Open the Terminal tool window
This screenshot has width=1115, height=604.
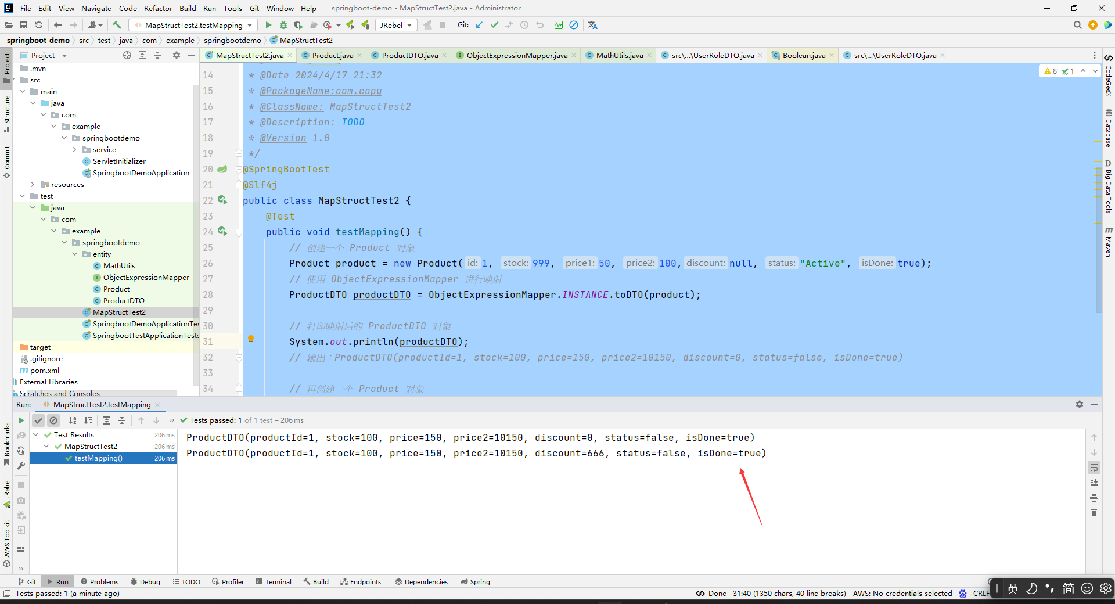click(x=273, y=581)
